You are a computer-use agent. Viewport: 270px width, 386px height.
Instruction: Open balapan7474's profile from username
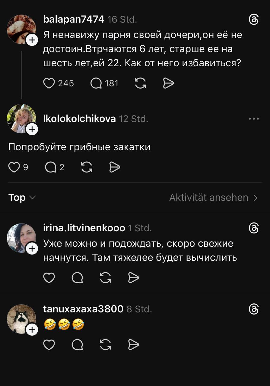coord(74,20)
